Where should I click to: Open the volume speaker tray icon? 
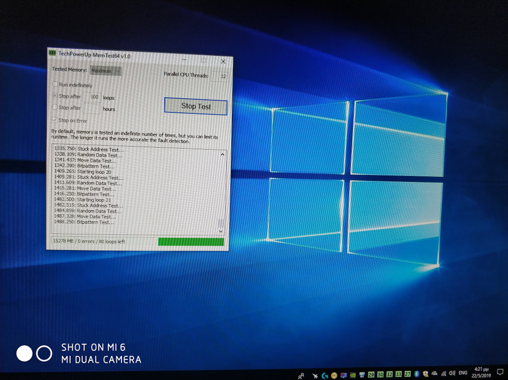tap(452, 373)
